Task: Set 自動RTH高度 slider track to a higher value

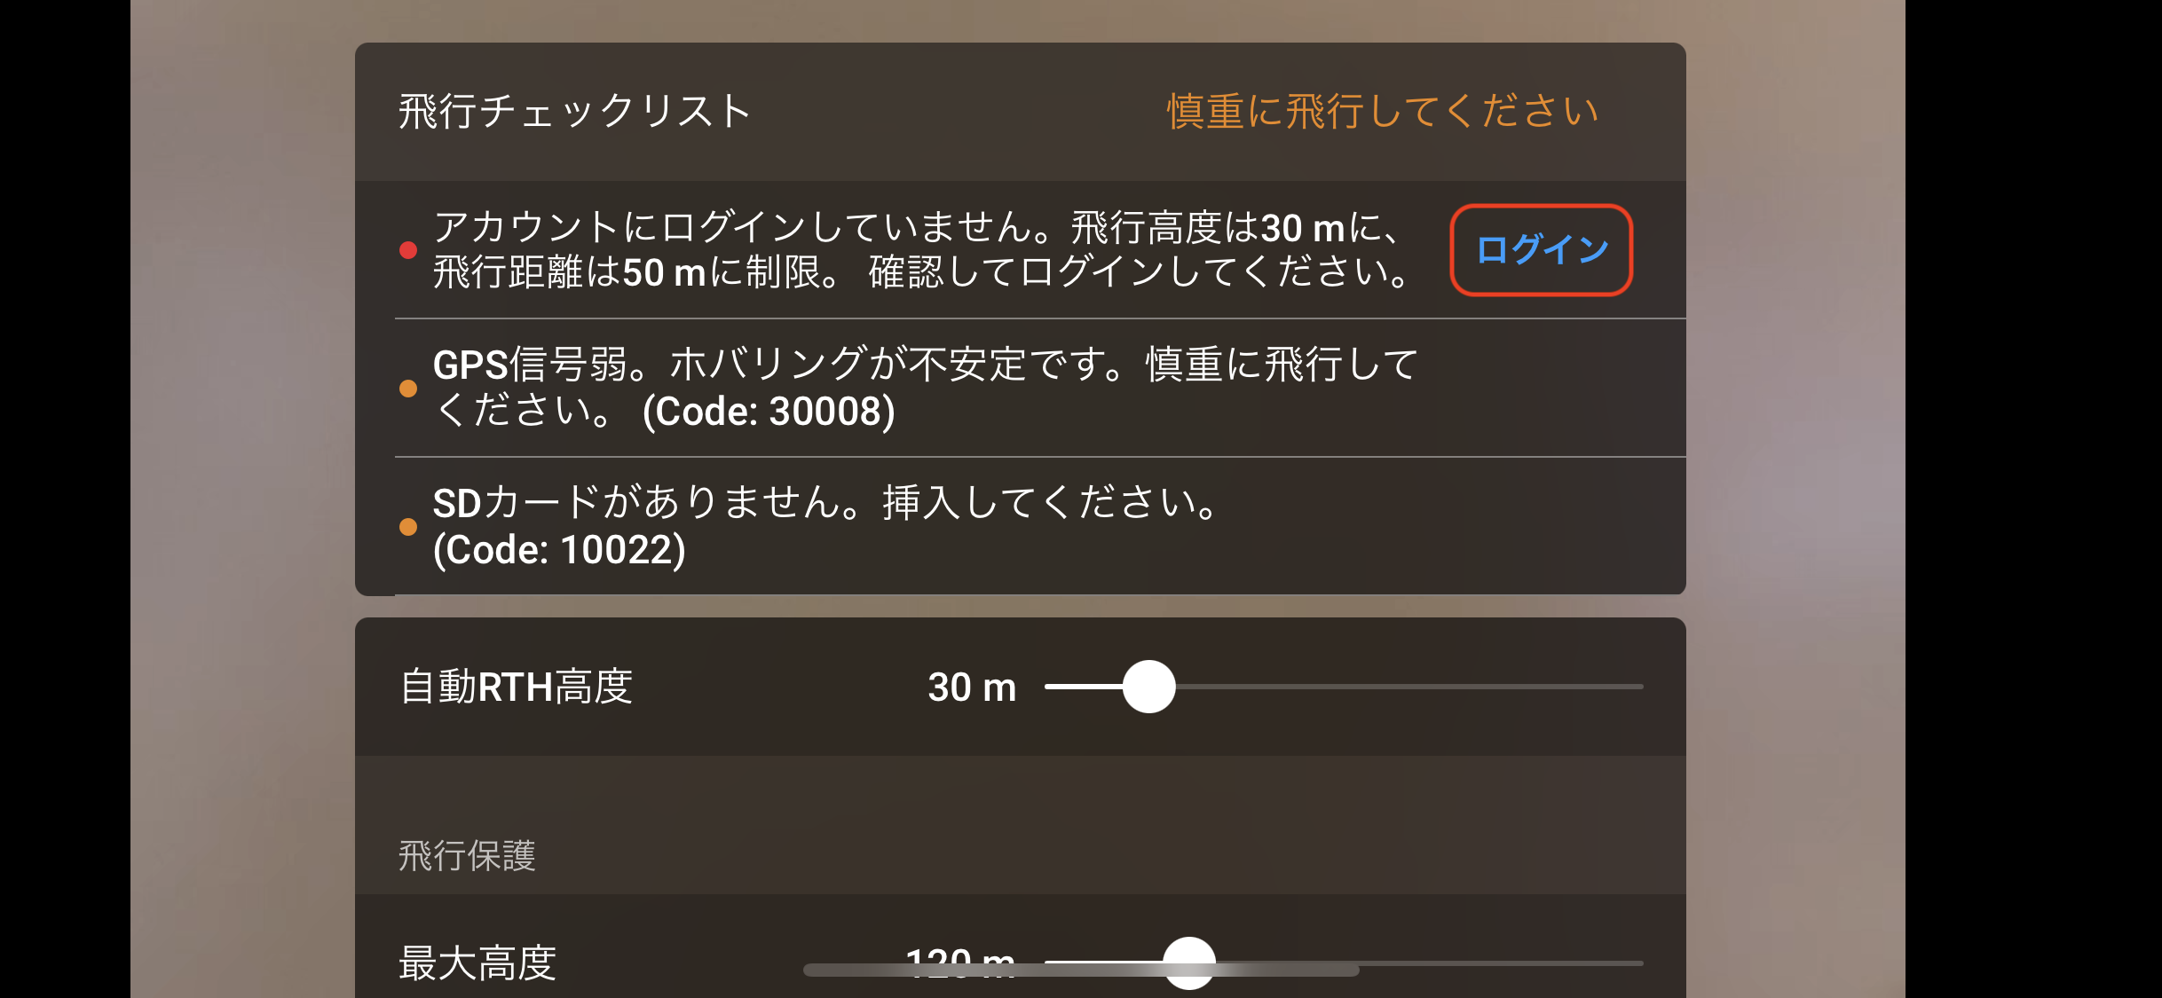Action: pos(1420,687)
